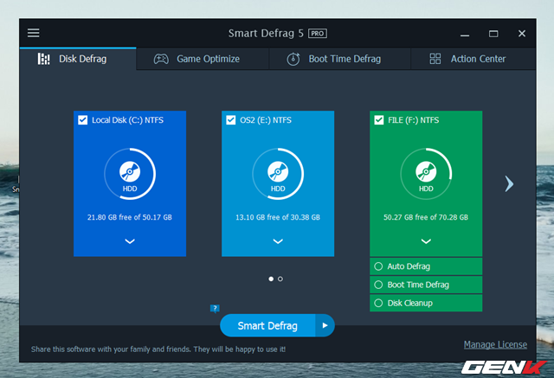Click the OS2 (E:) NTFS label

266,120
